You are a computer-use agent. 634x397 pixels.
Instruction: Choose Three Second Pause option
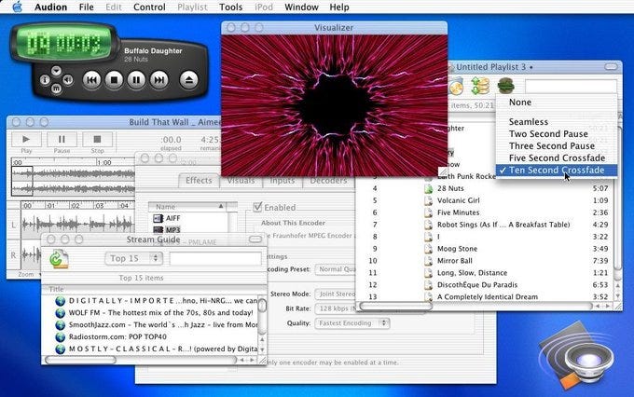coord(557,146)
